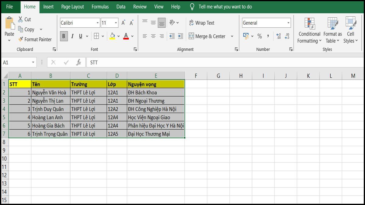
Task: Click Decrease Indent icon
Action: [172, 36]
